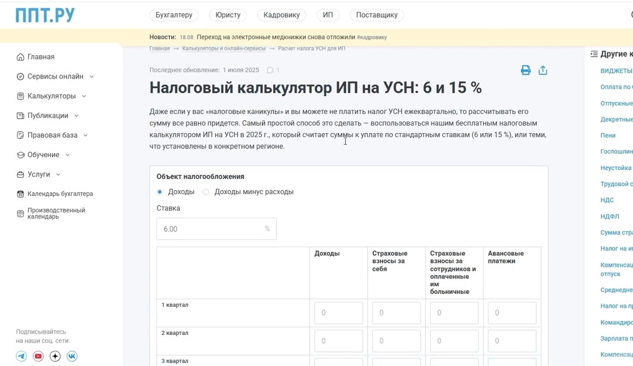Image resolution: width=633 pixels, height=366 pixels.
Task: Go to Главная in sidebar menu
Action: pos(41,57)
